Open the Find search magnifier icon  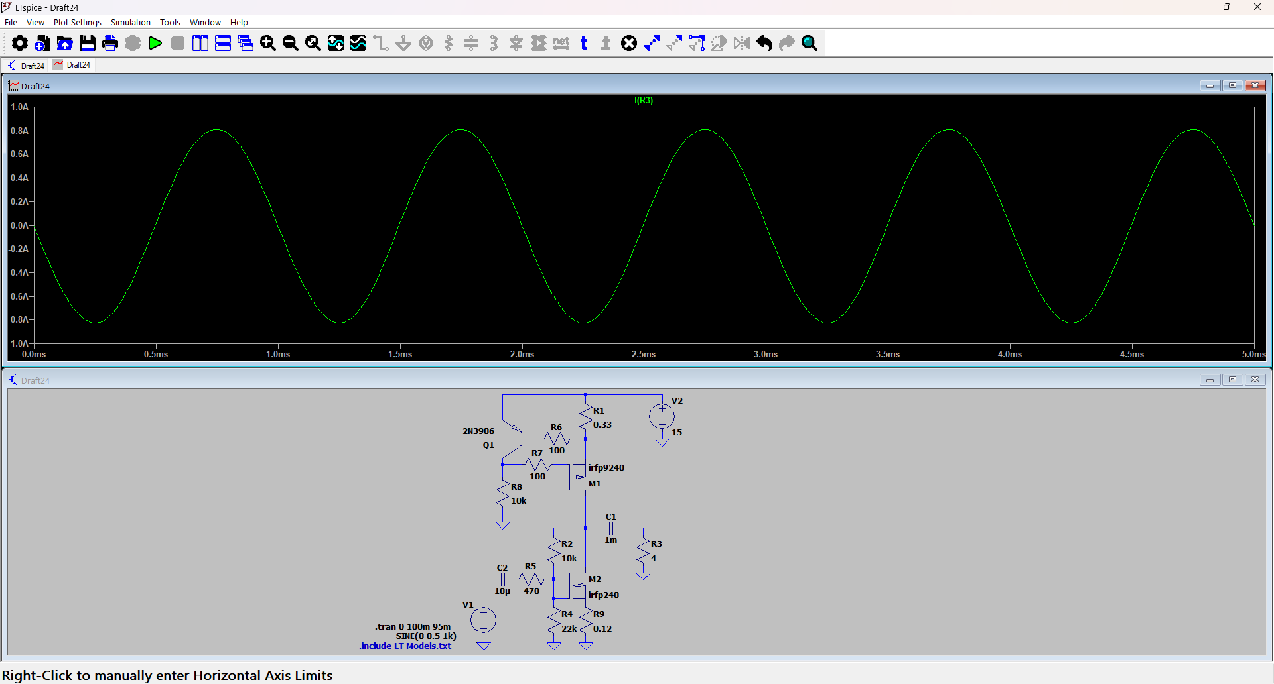tap(810, 43)
